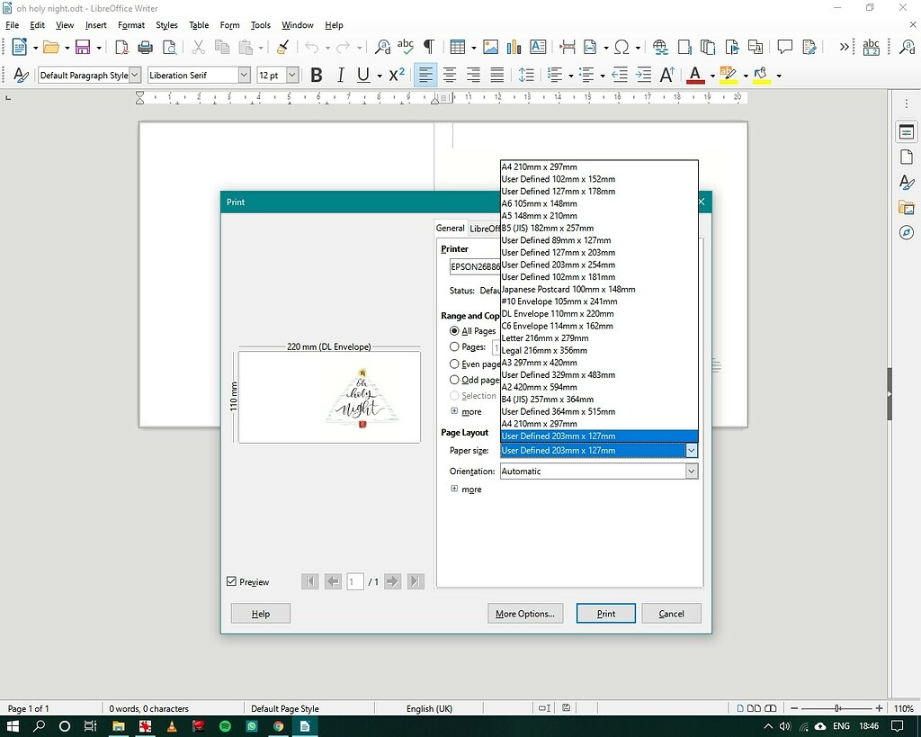Click the Spelling check abc icon
The image size is (921, 737).
pyautogui.click(x=406, y=47)
